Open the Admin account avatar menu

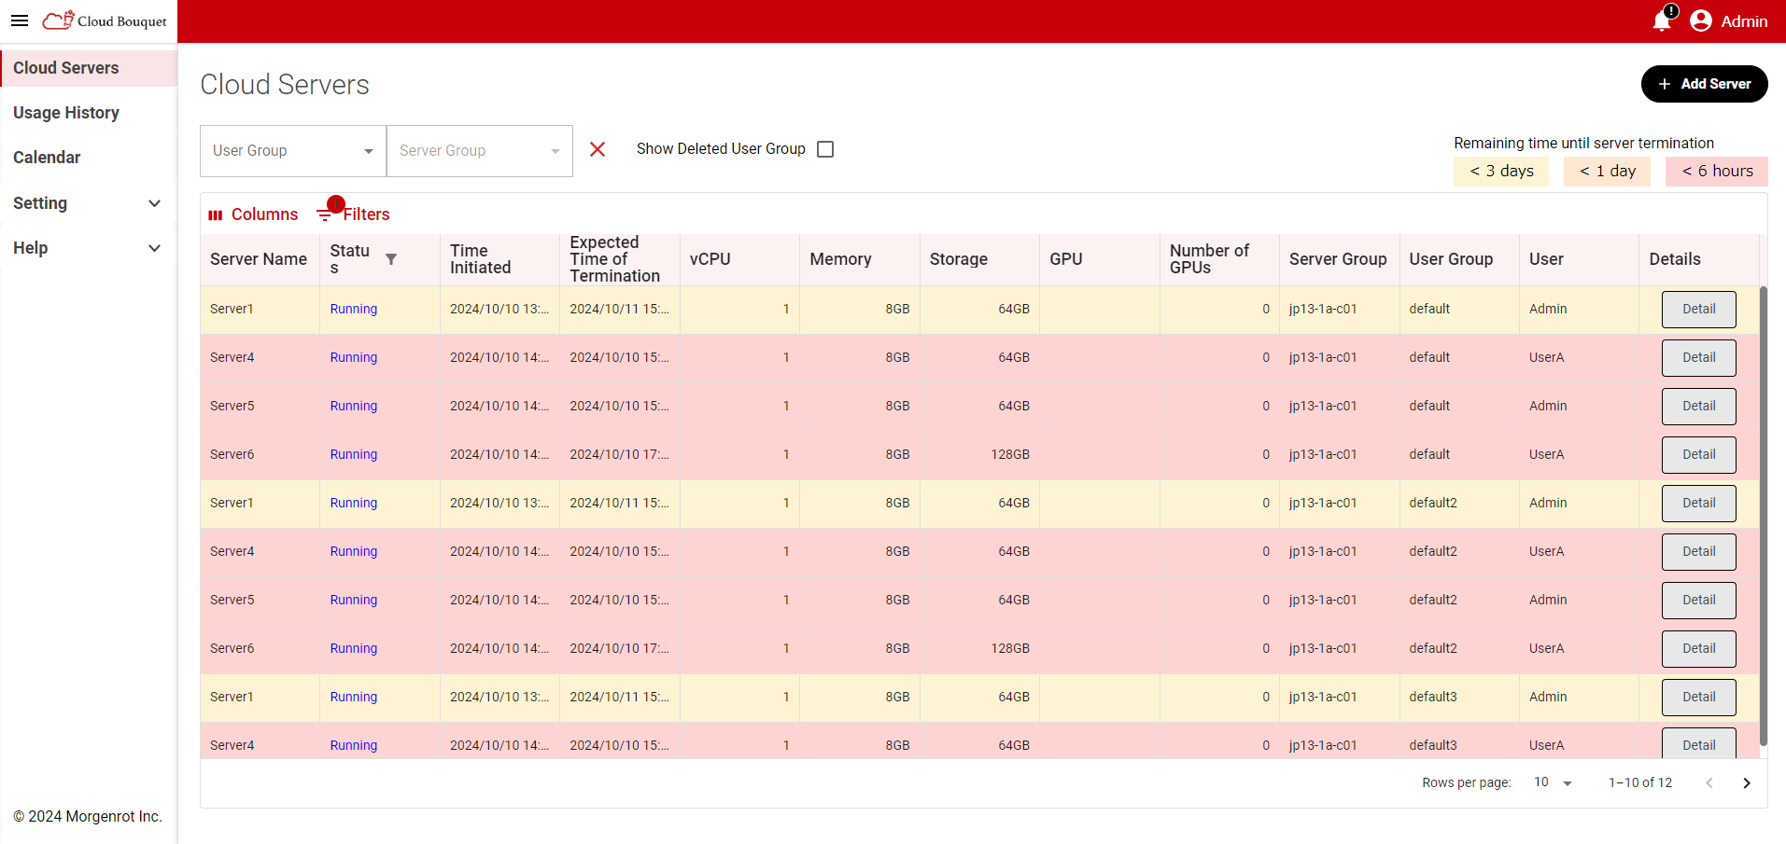pos(1701,21)
